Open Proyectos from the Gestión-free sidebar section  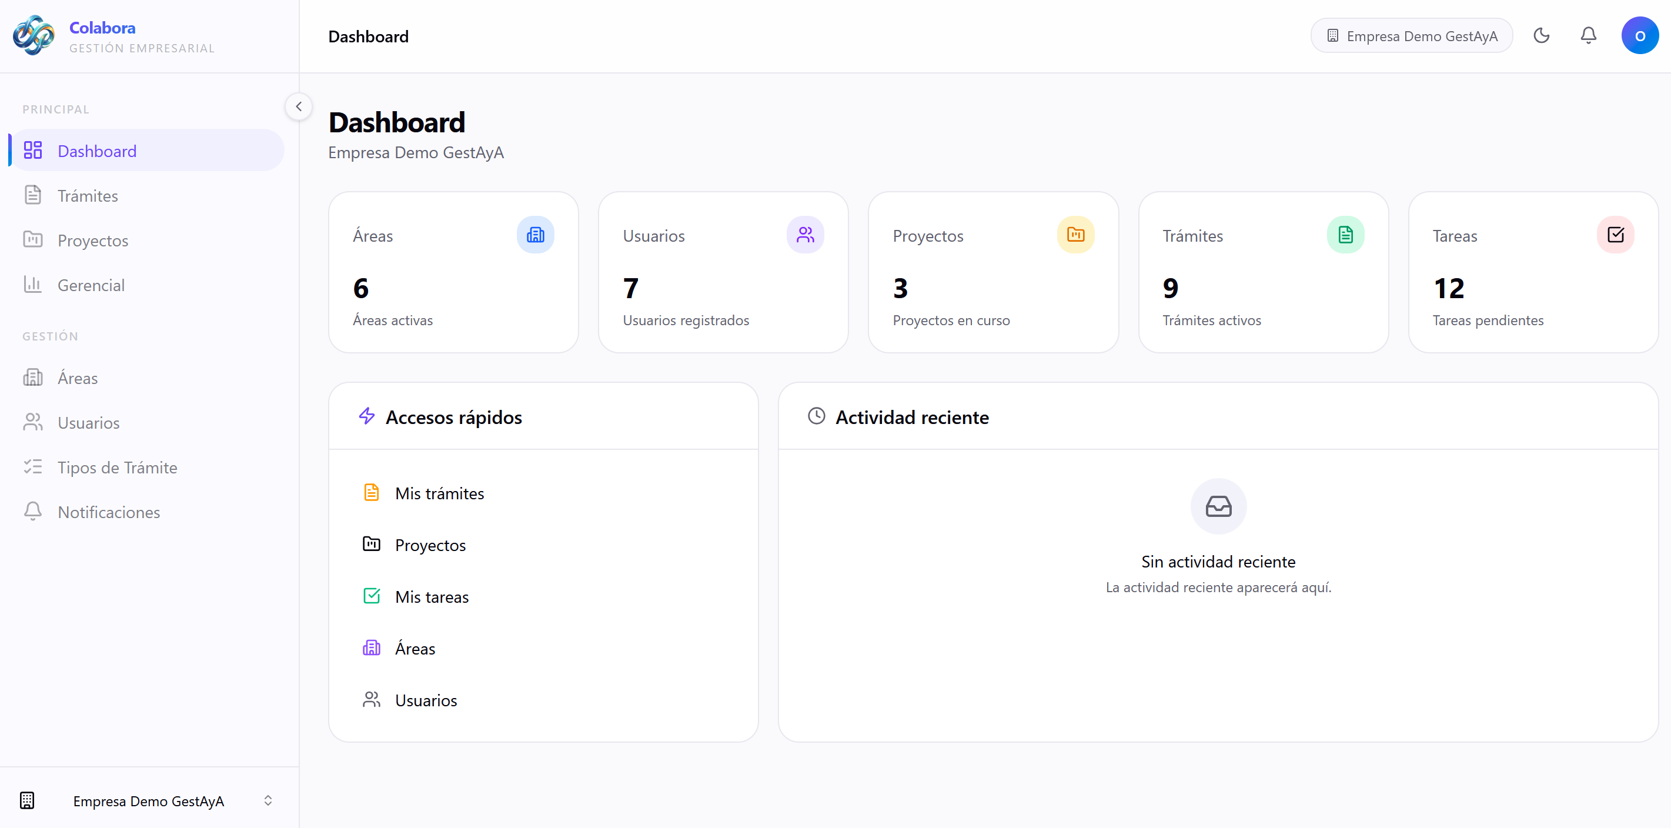click(92, 239)
